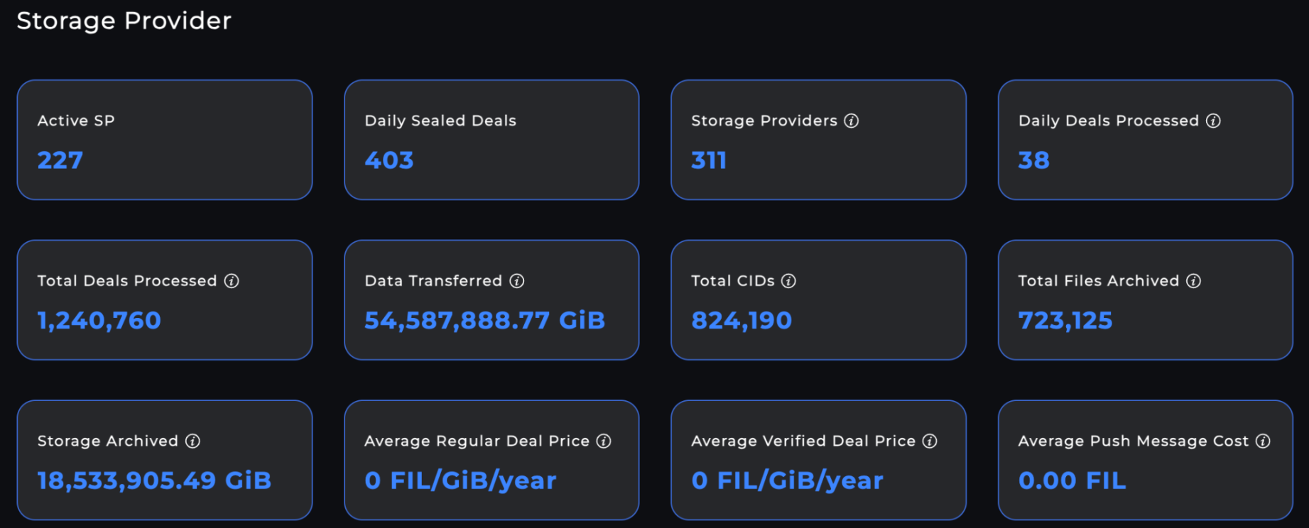
Task: Select the 824,190 CIDs value
Action: pyautogui.click(x=742, y=321)
